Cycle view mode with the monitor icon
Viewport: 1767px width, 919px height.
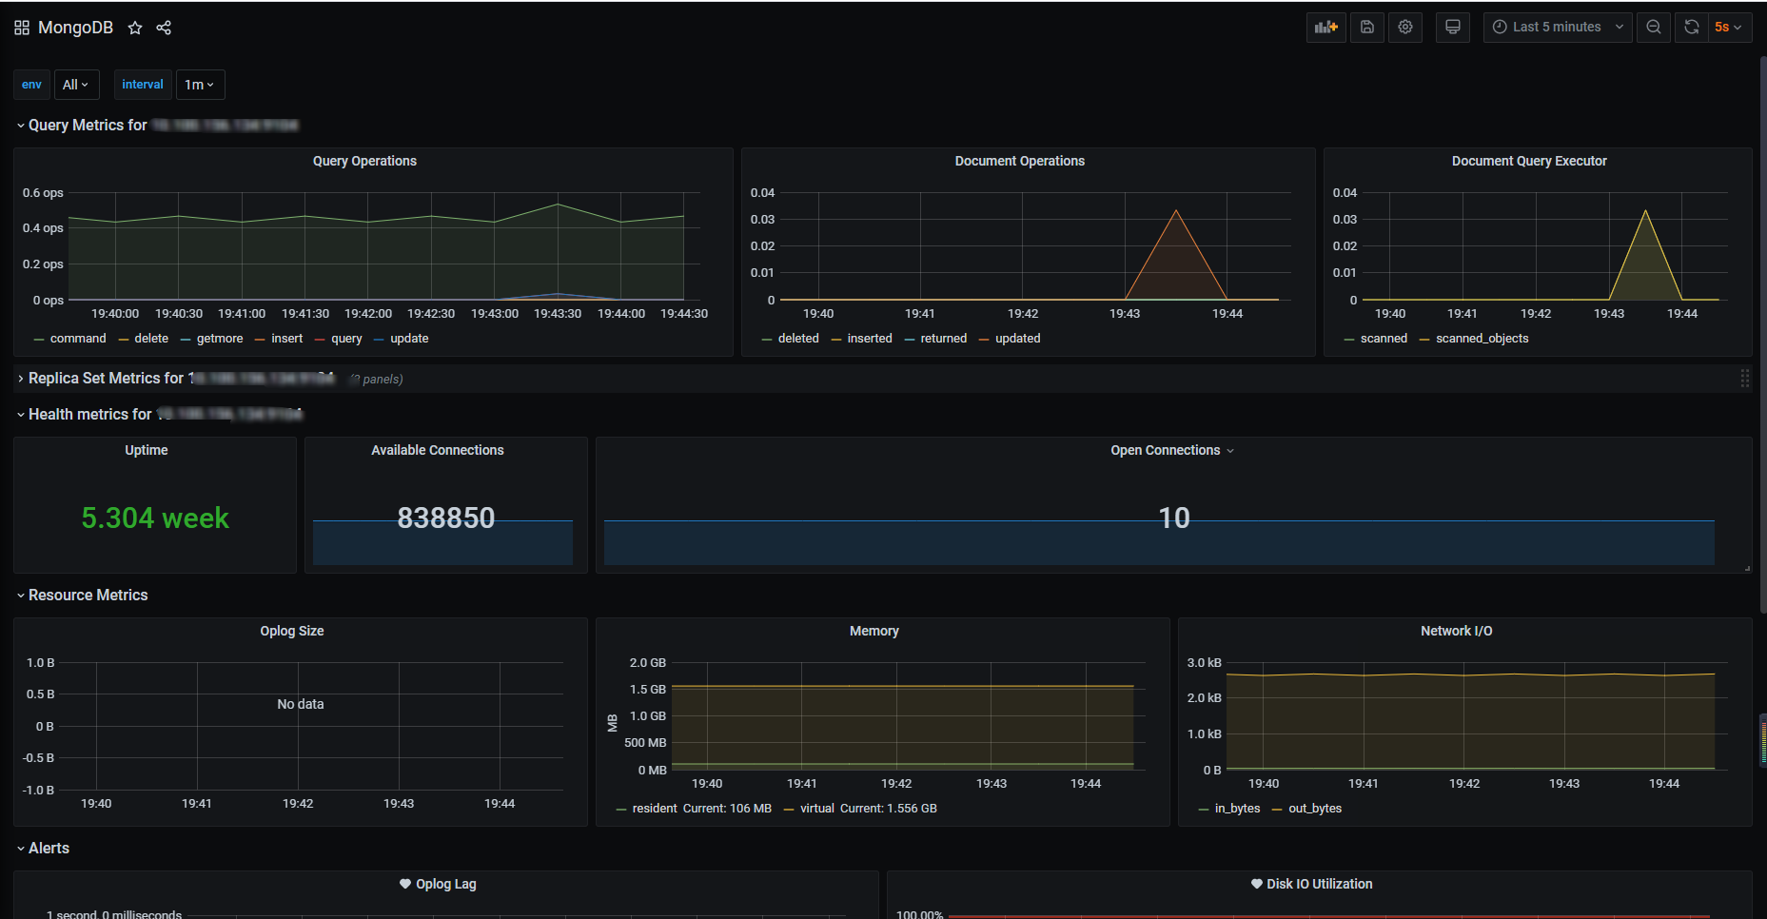1453,27
